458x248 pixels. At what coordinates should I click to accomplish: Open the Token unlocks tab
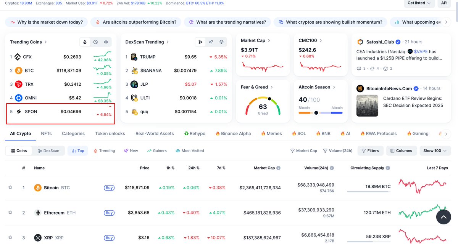click(x=110, y=134)
